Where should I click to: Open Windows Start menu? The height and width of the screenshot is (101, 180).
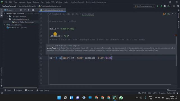pos(59,98)
